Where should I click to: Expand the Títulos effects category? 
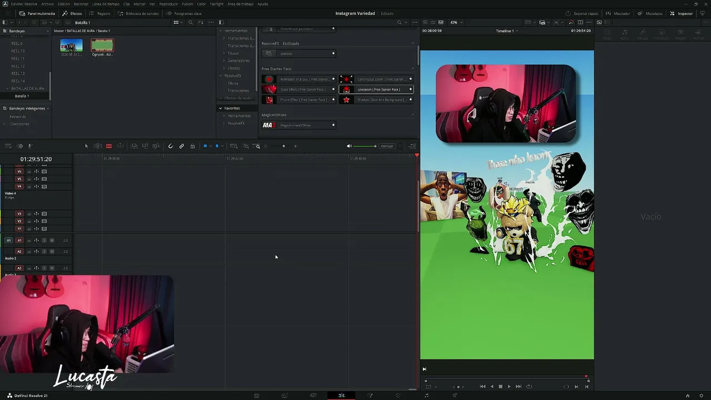[224, 53]
